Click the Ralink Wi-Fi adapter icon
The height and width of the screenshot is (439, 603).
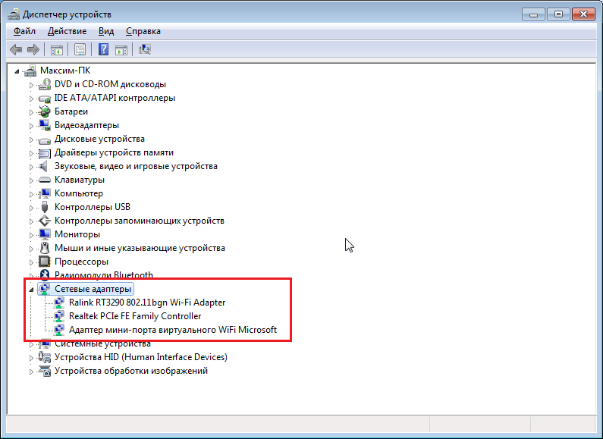(59, 303)
